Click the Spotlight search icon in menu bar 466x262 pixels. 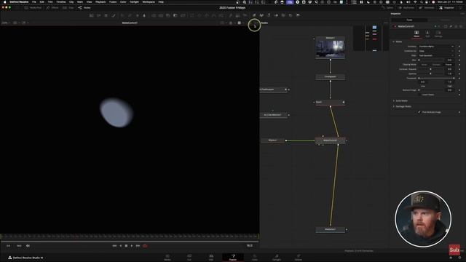(x=421, y=1)
